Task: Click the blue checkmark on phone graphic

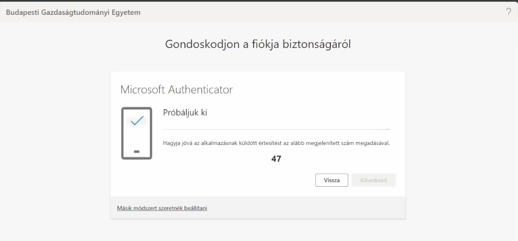Action: [x=137, y=121]
